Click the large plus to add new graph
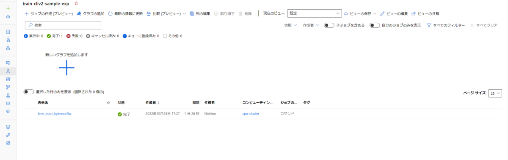Image resolution: width=508 pixels, height=160 pixels. coord(66,68)
